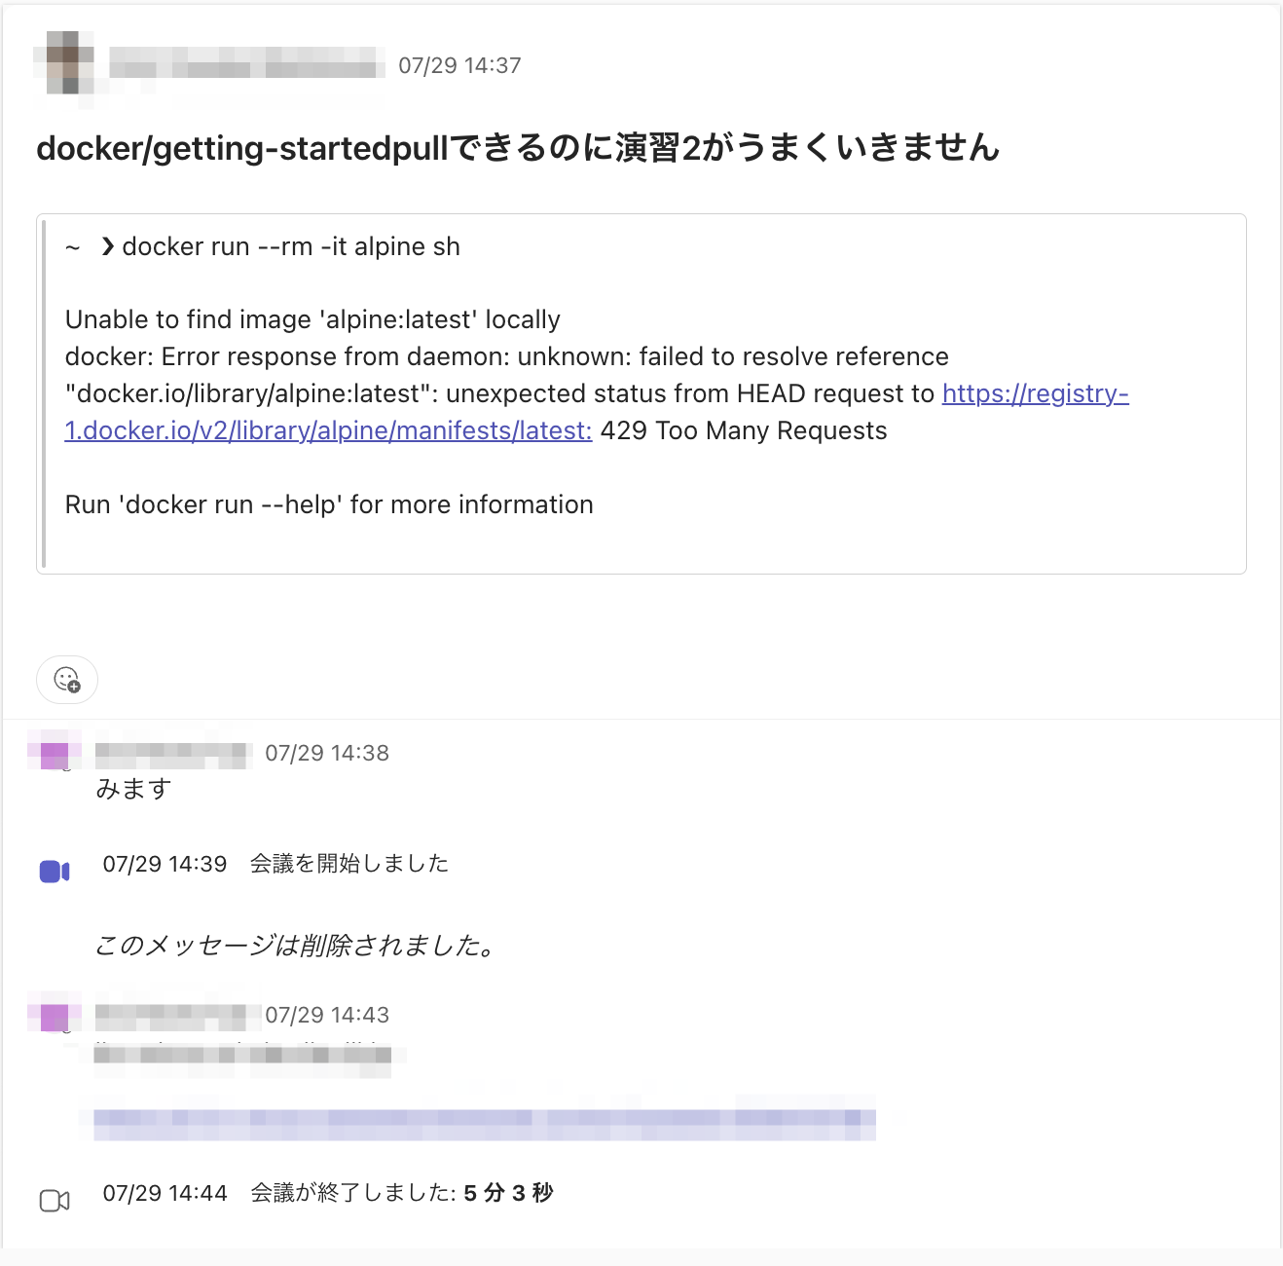Screen dimensions: 1283x1266
Task: Click the 会議が終了しました 5 分 3 秒 notice
Action: coord(402,1193)
